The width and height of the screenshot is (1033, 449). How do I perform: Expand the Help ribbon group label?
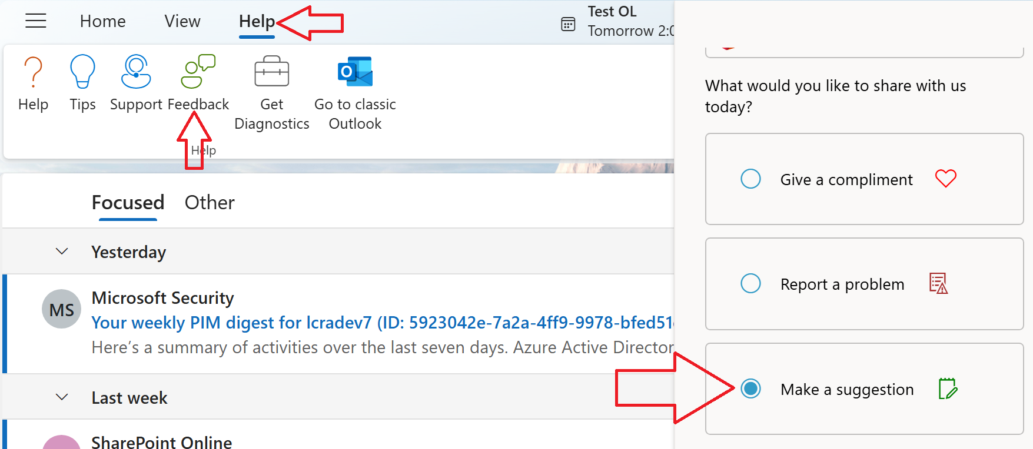click(203, 150)
